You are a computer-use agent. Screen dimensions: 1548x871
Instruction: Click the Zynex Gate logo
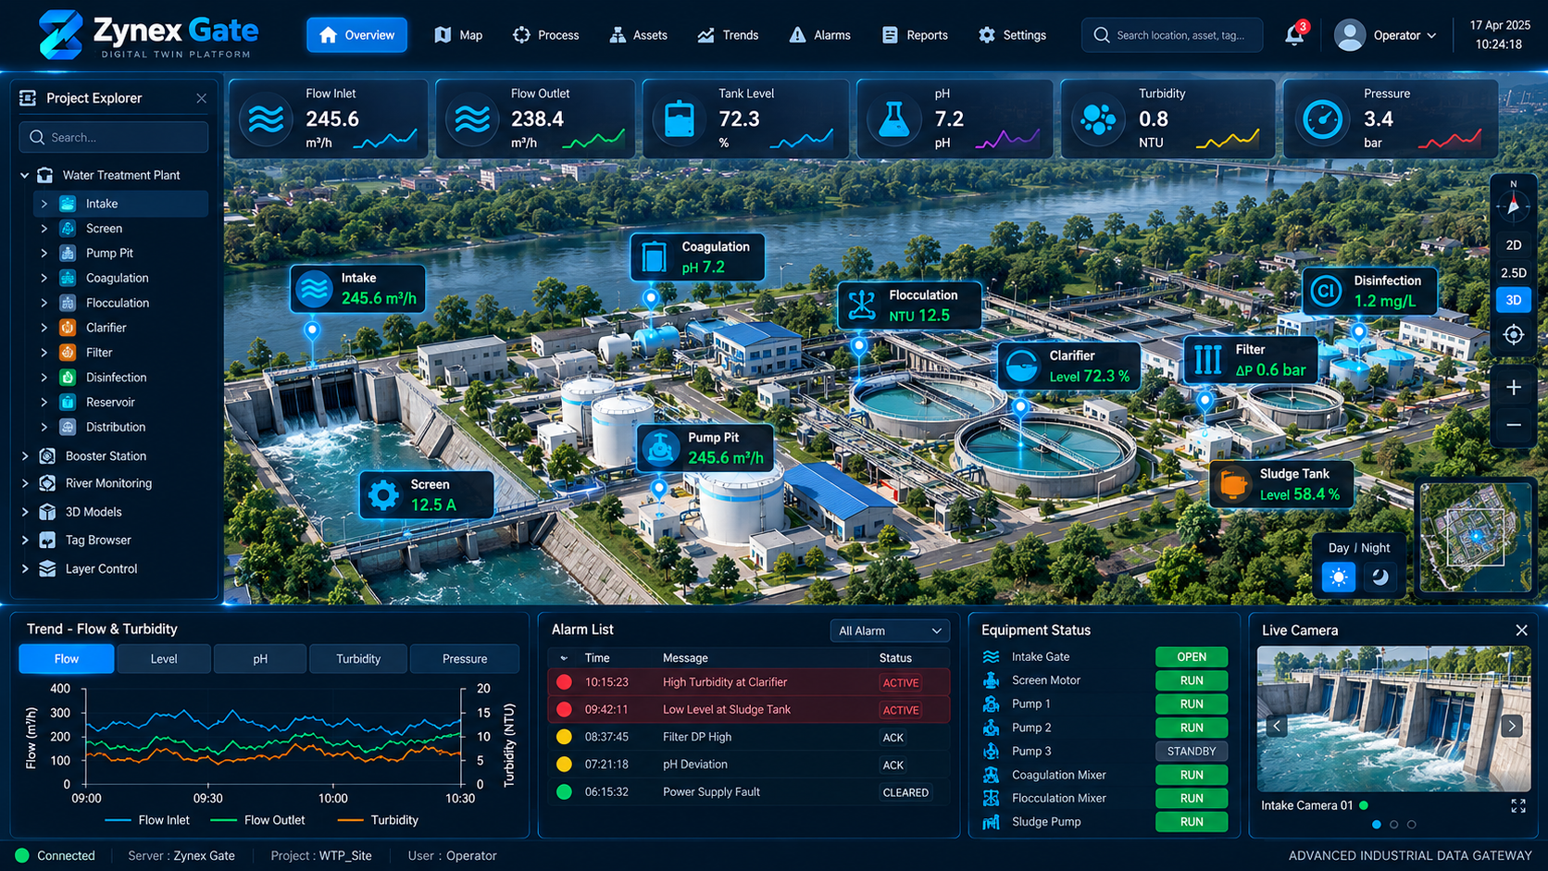coord(149,35)
